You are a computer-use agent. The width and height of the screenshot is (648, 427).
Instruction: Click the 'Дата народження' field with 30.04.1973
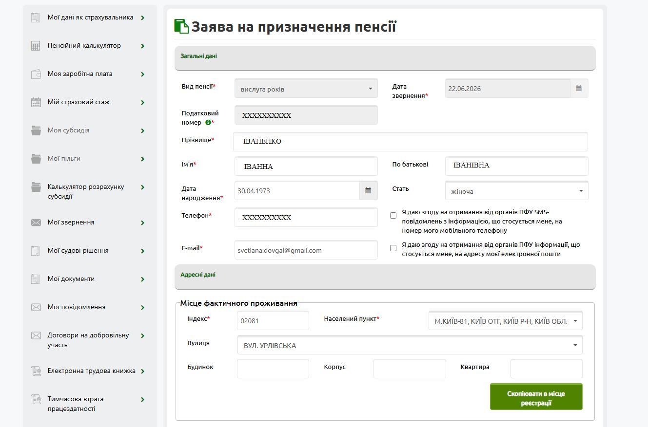coord(297,191)
